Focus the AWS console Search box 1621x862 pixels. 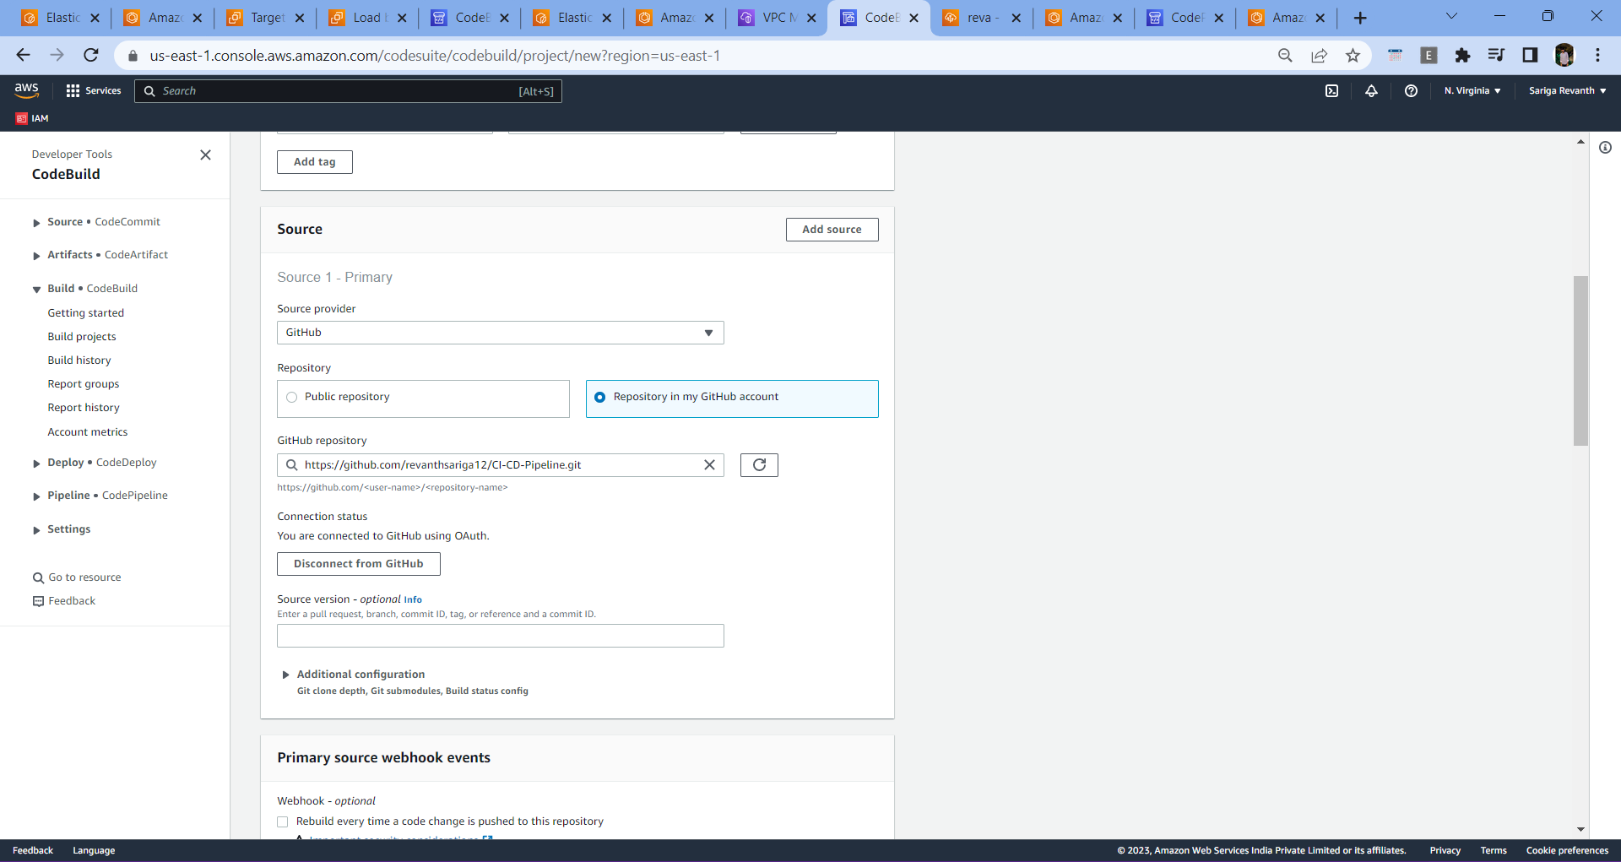tap(348, 91)
